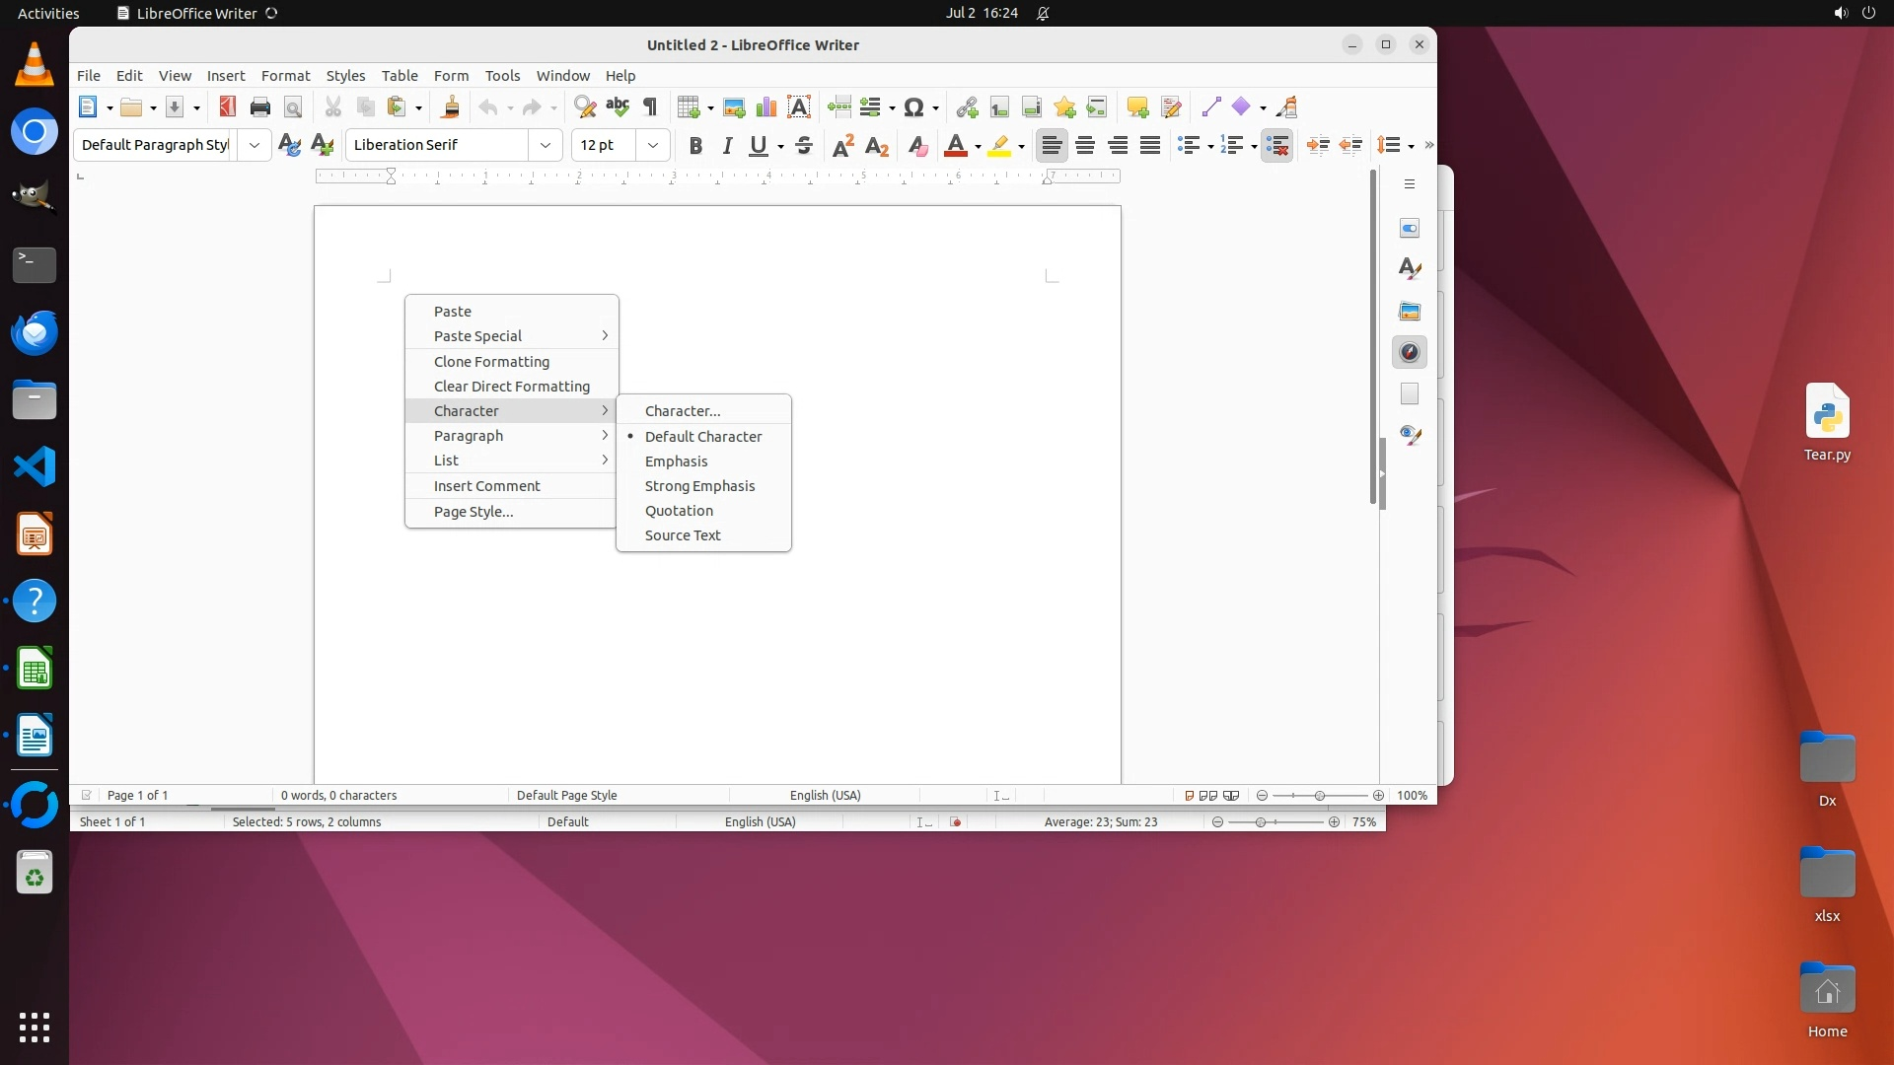Image resolution: width=1894 pixels, height=1065 pixels.
Task: Click Page Style... in context menu
Action: coord(473,512)
